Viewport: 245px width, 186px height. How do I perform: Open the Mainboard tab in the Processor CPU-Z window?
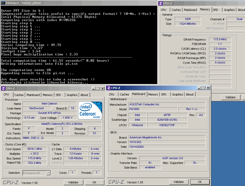tap(33, 95)
